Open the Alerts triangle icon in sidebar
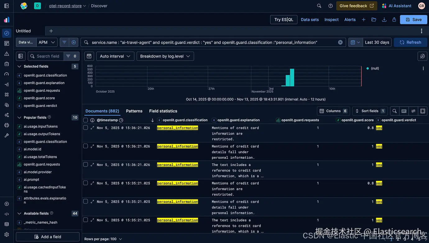 point(7,54)
